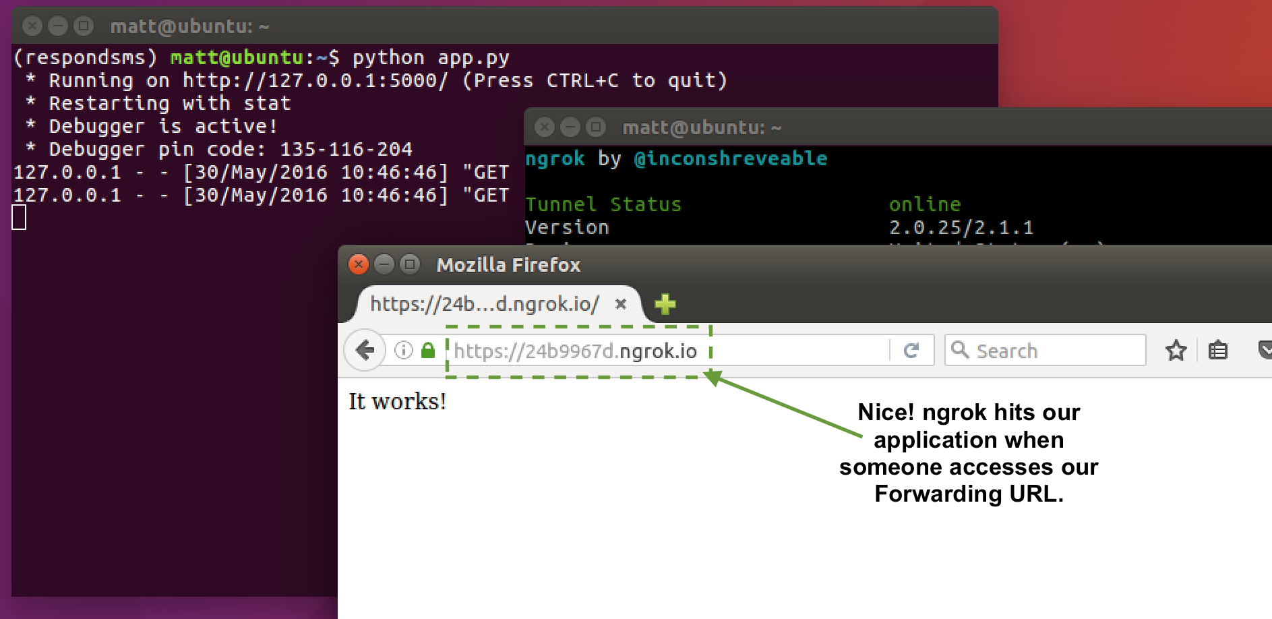Screen dimensions: 1272x619
Task: Click 'Mozilla Firefox' window title
Action: pyautogui.click(x=508, y=264)
